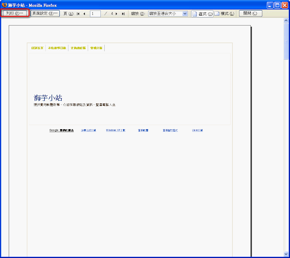The width and height of the screenshot is (290, 258).
Task: Click the Close (關閉) preview button
Action: (x=250, y=13)
